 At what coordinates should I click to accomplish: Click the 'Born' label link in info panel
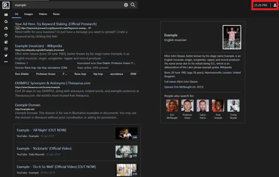point(167,73)
